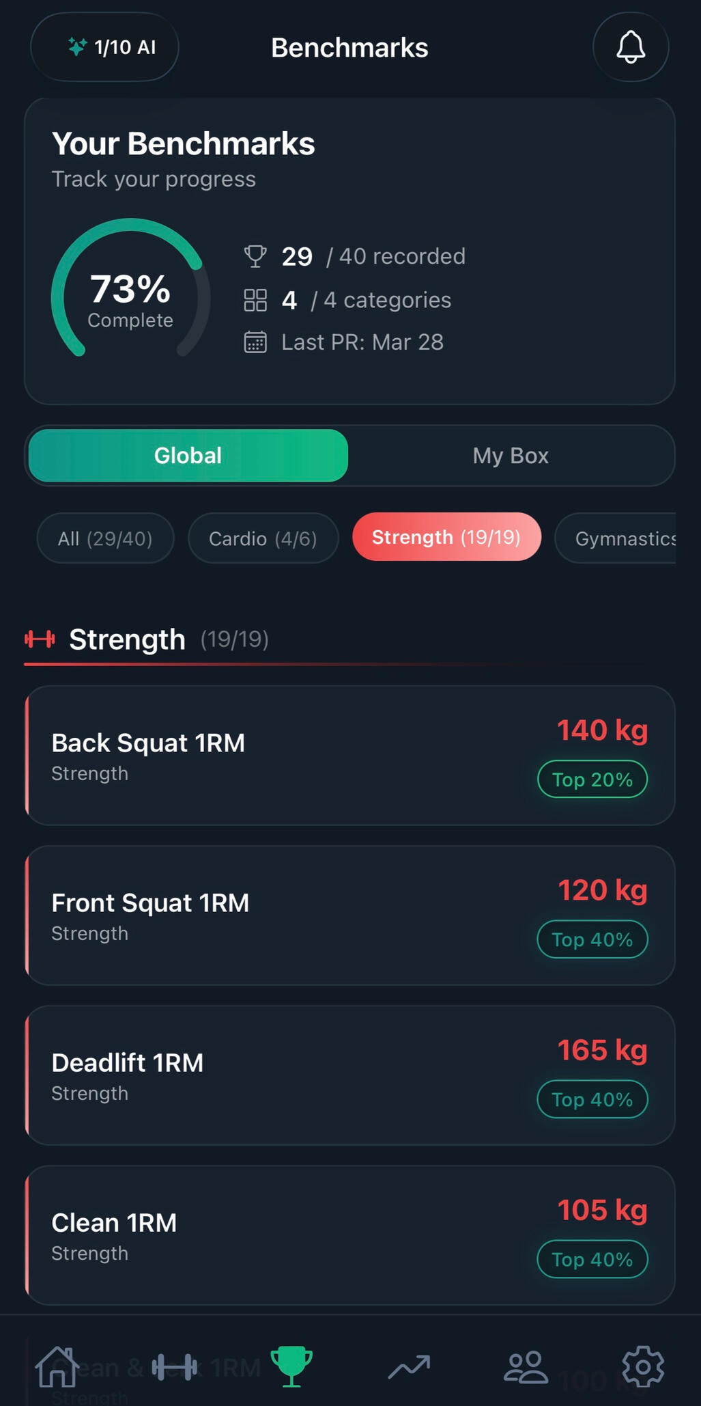This screenshot has width=701, height=1406.
Task: Open the settings gear icon
Action: click(642, 1366)
